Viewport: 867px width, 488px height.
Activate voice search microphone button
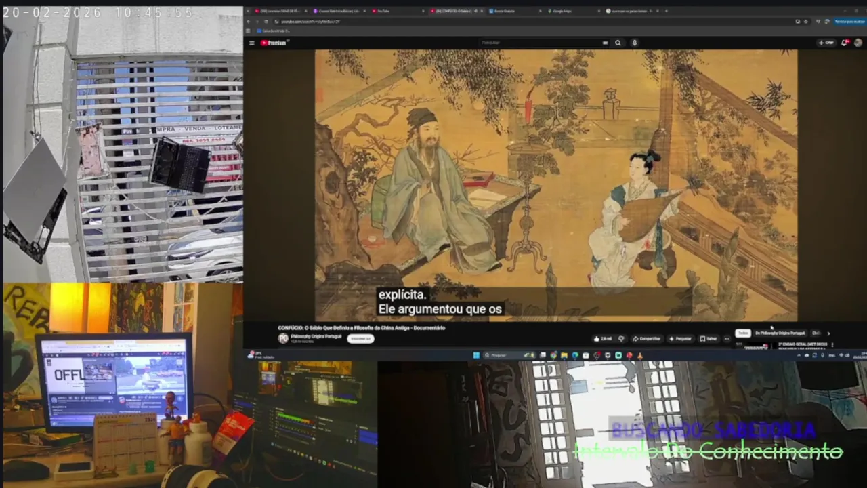(x=634, y=43)
